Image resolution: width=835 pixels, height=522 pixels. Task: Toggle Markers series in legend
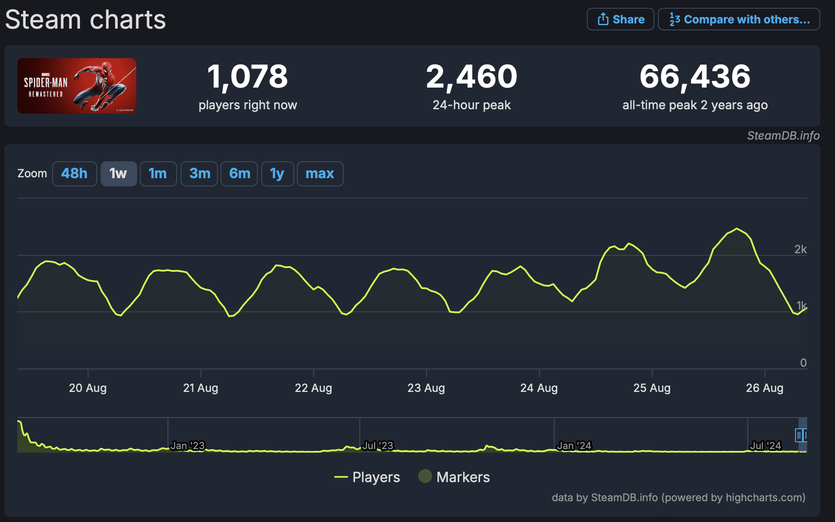(454, 477)
